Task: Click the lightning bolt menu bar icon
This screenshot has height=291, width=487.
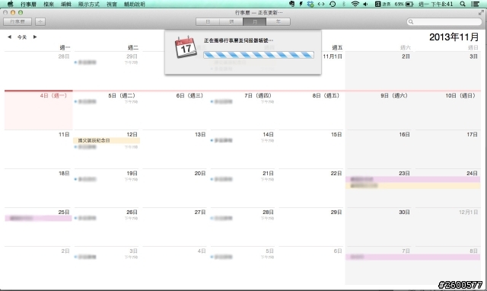Action: click(x=301, y=4)
